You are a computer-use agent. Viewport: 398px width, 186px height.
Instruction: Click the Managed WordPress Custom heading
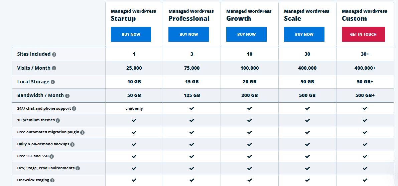tap(364, 15)
